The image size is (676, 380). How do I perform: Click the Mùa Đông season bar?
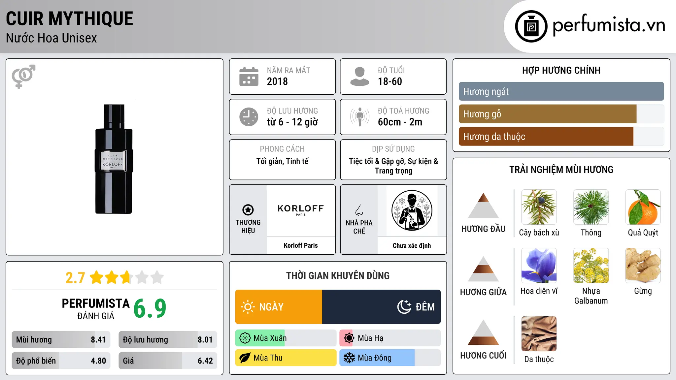(x=390, y=358)
